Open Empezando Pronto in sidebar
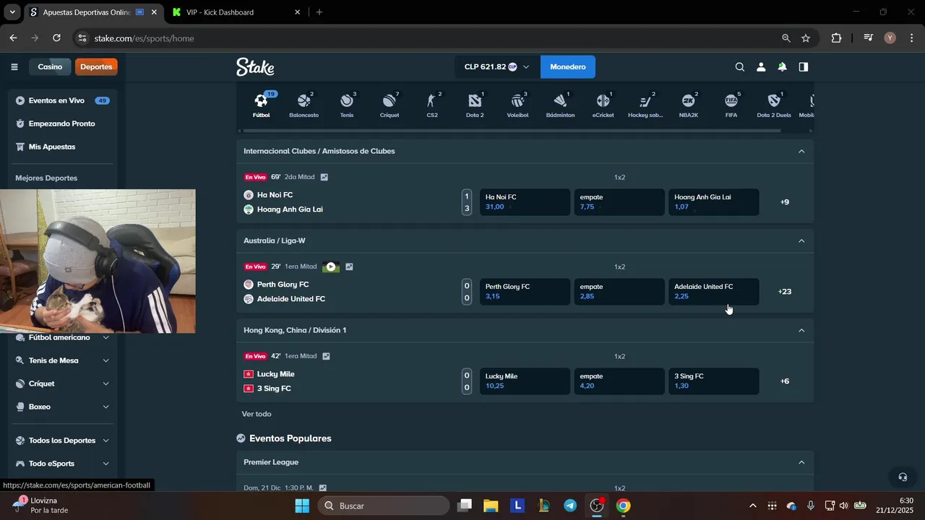 64,123
